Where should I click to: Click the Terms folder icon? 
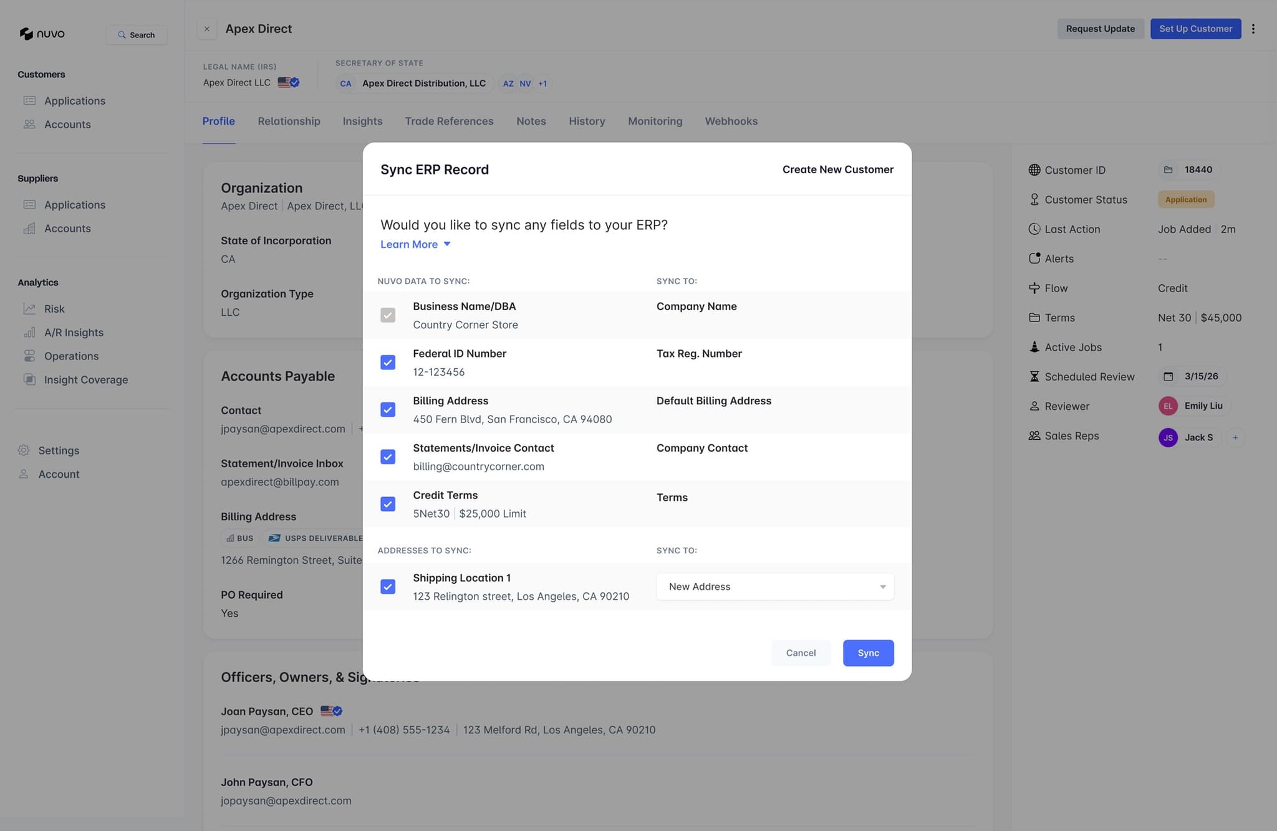[x=1034, y=317]
